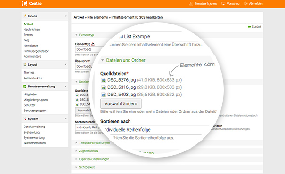This screenshot has height=174, width=285.
Task: Collapse the Layout sidebar section arrow
Action: [65, 64]
